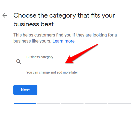This screenshot has height=118, width=134.
Task: Select the fourth gray progress step segment
Action: 96,103
